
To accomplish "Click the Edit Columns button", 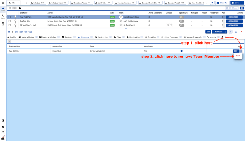I will (232, 8).
